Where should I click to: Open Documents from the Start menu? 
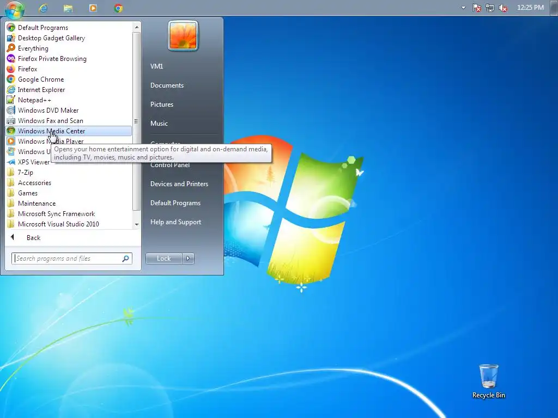(x=167, y=85)
